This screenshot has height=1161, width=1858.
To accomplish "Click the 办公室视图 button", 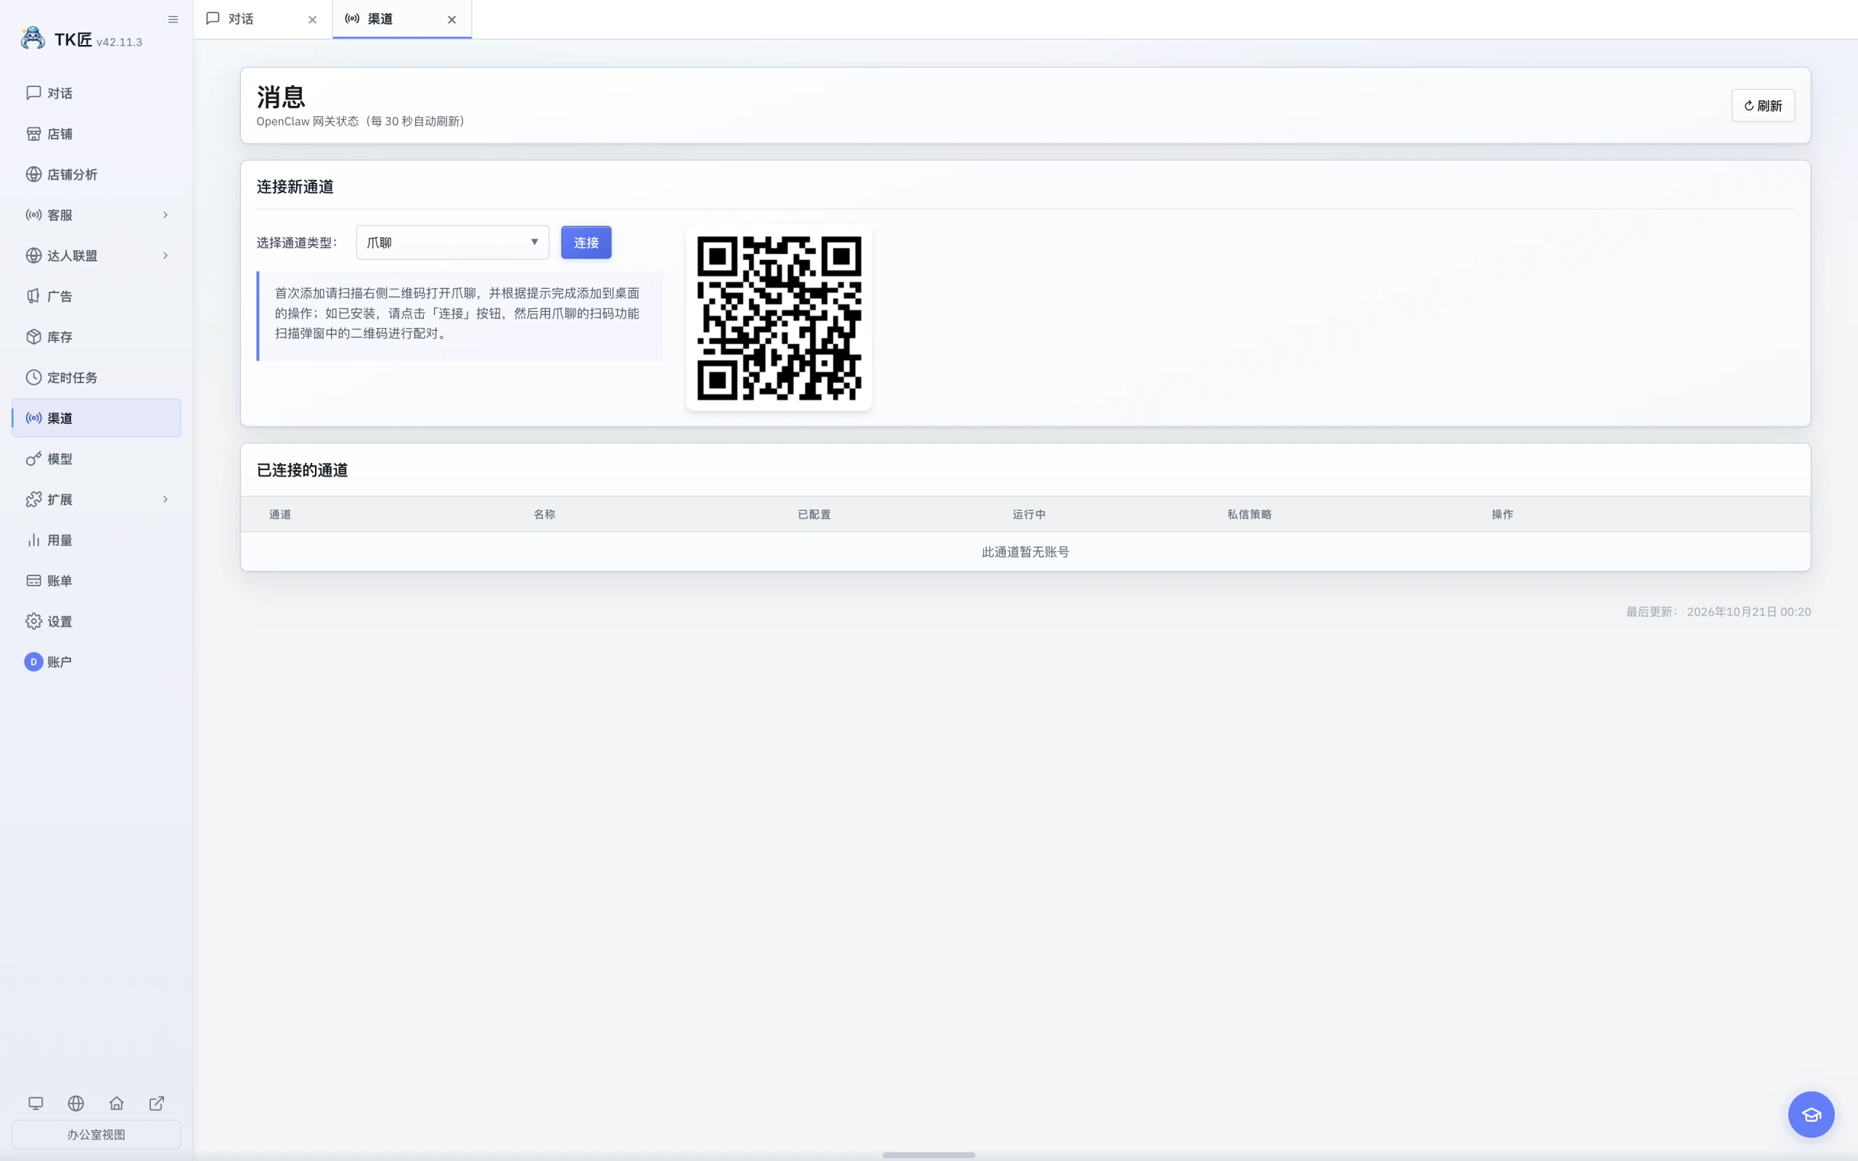I will pos(96,1134).
